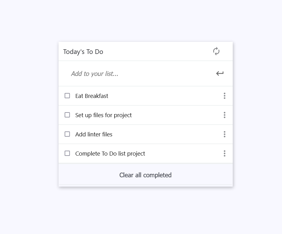Click Clear all completed
Screen dimensions: 282x234
[145, 175]
